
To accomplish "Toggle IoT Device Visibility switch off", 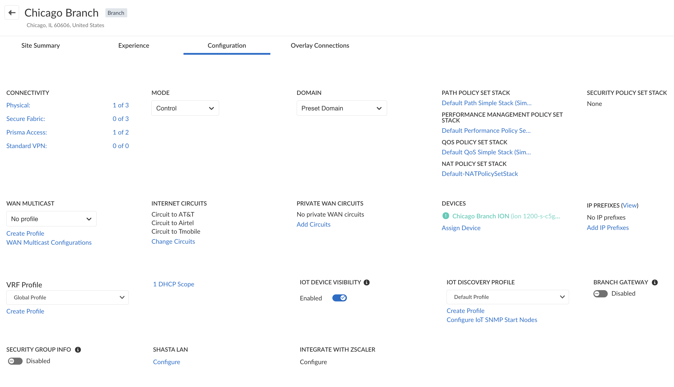I will (x=339, y=298).
